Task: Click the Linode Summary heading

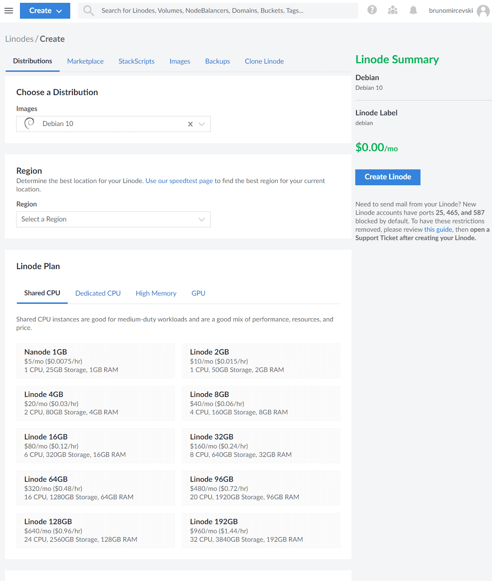Action: click(x=397, y=60)
